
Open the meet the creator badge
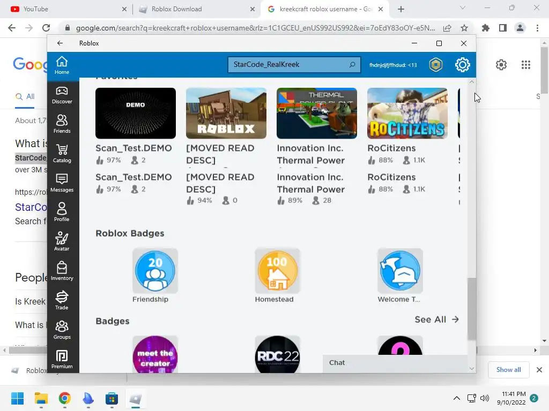tap(155, 354)
